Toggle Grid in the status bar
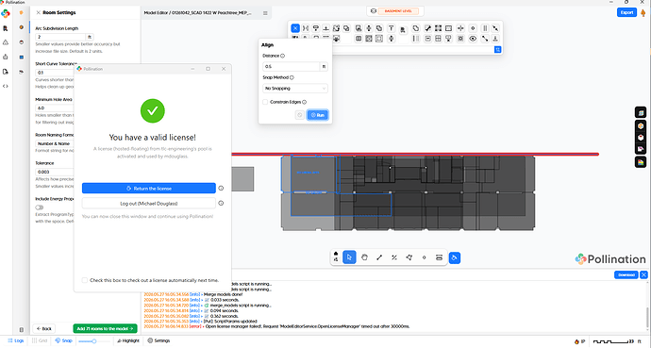The height and width of the screenshot is (348, 651). click(x=40, y=340)
